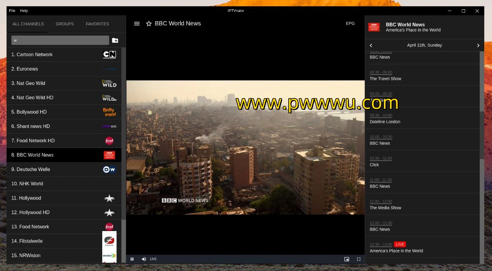Open the Dateline London program entry

423,118
